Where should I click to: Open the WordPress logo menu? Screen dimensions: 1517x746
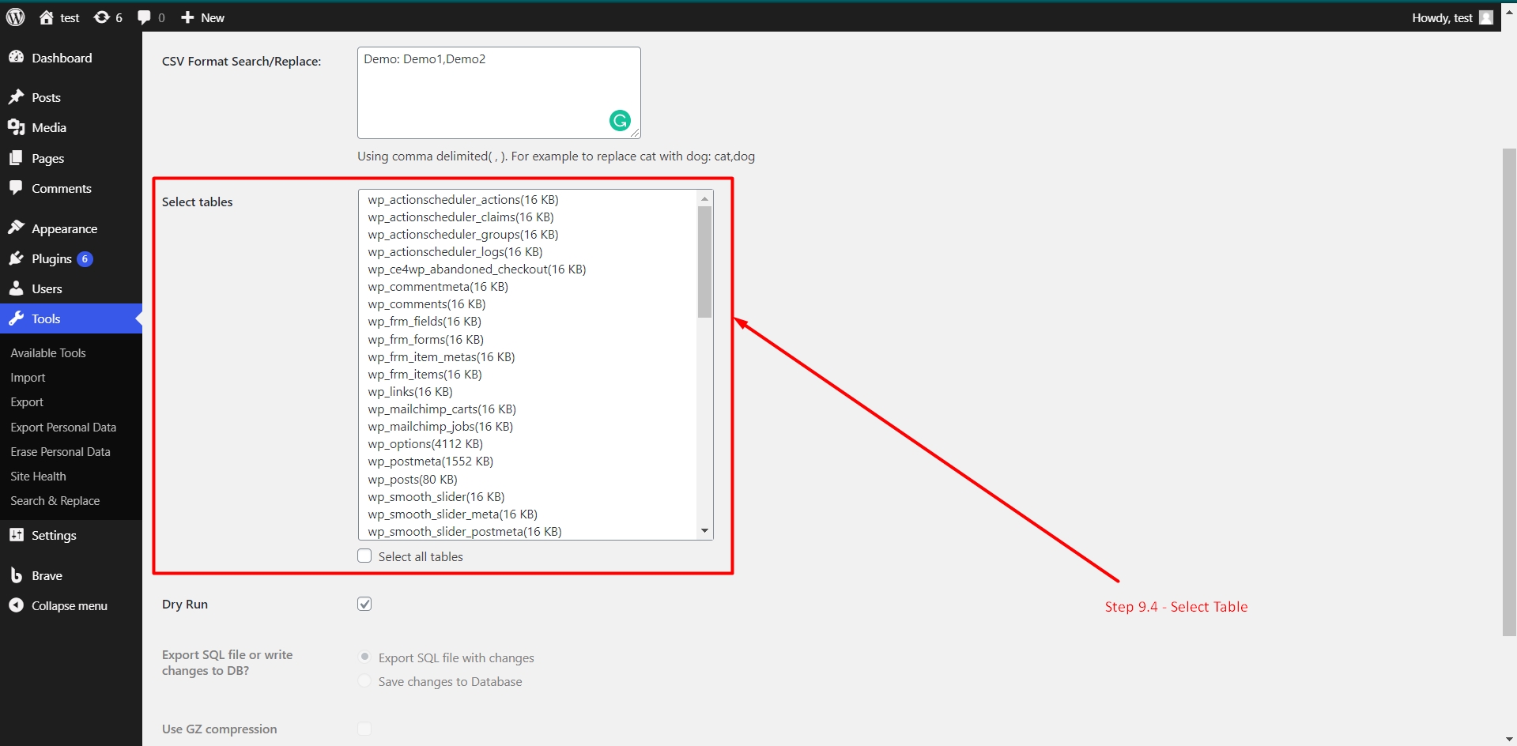point(16,17)
